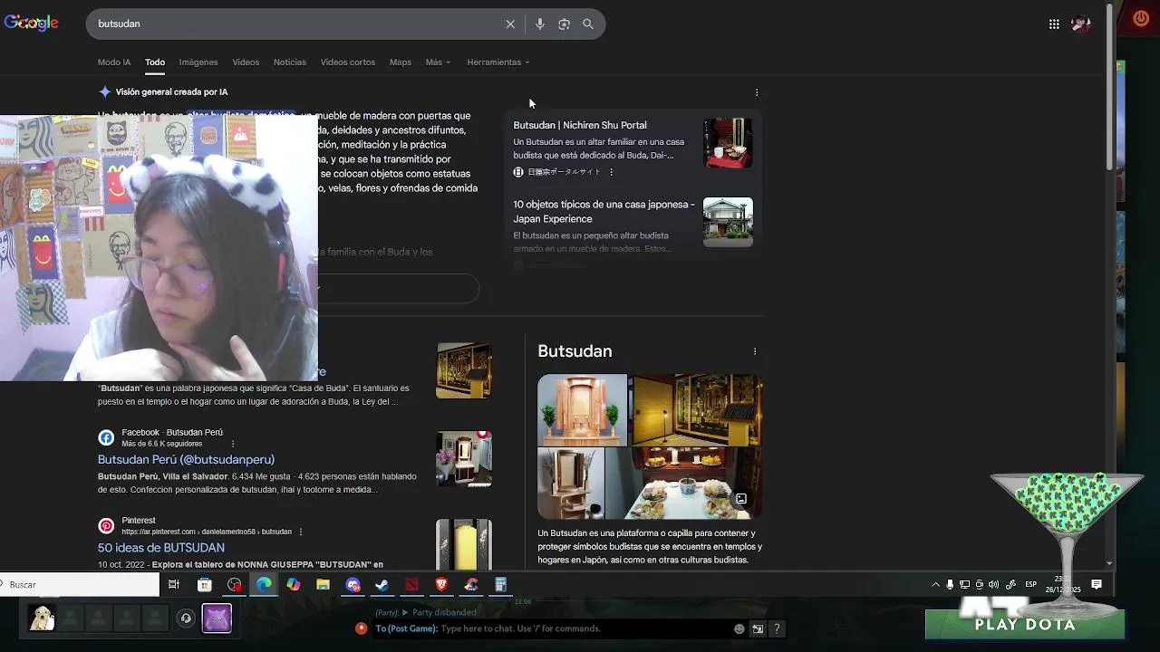Select the Todo results tab
This screenshot has height=652, width=1160.
pyautogui.click(x=155, y=62)
